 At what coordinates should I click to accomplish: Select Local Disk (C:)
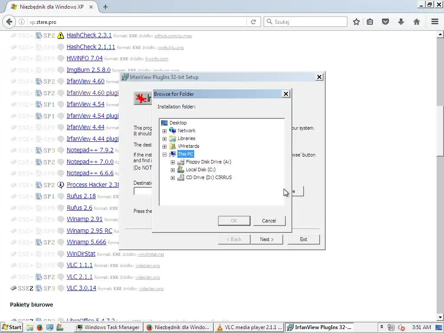200,170
